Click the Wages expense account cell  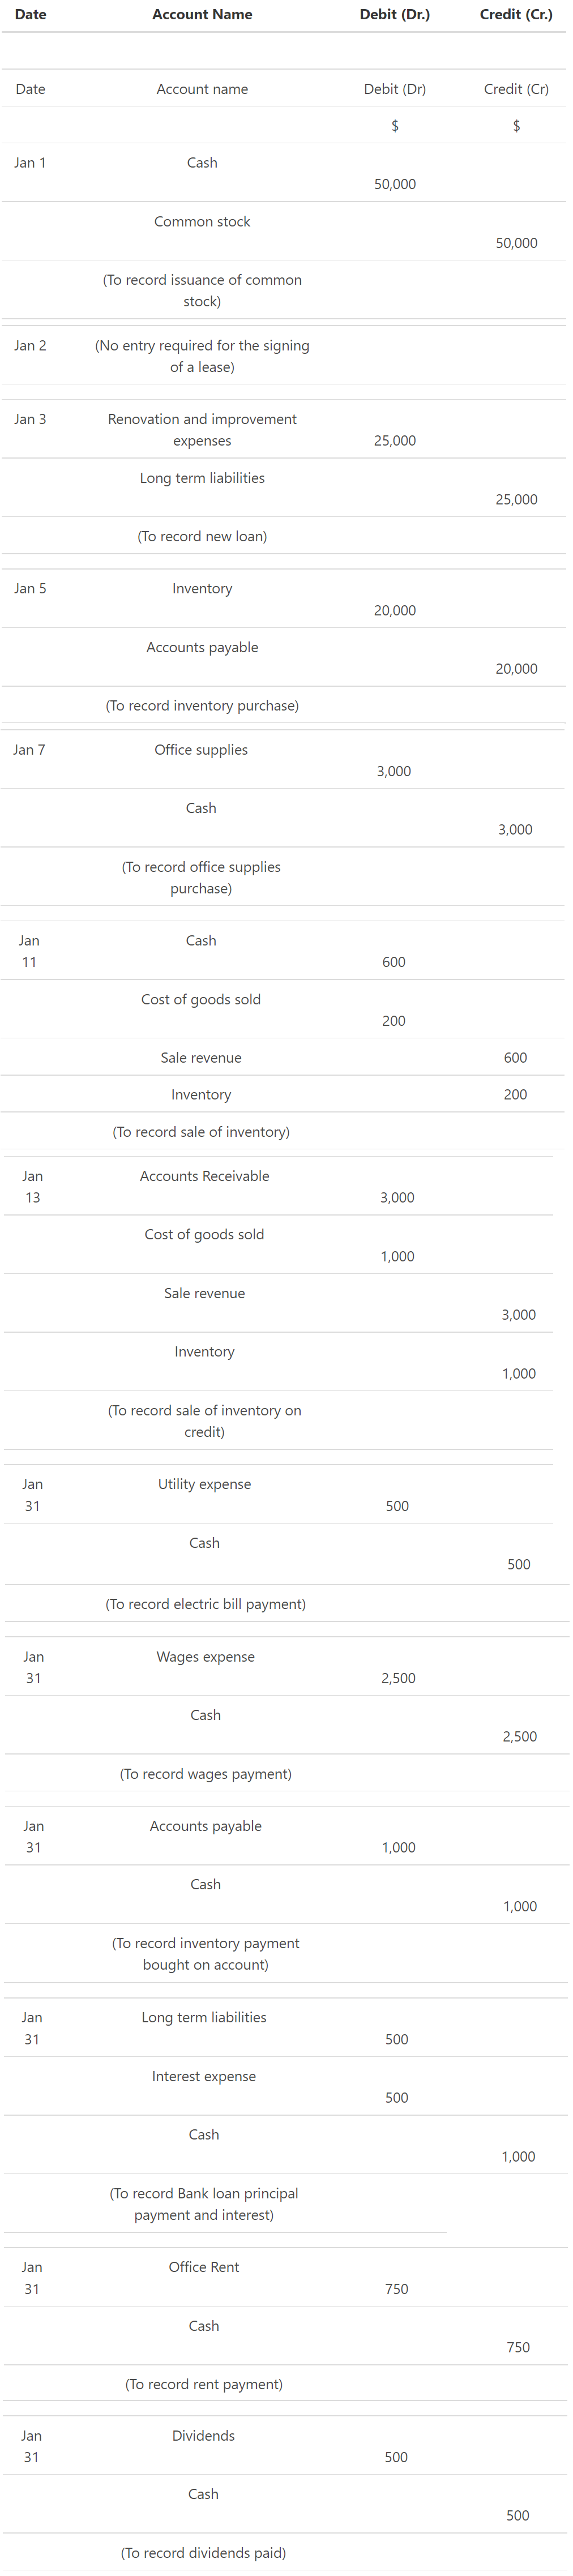pyautogui.click(x=205, y=1658)
